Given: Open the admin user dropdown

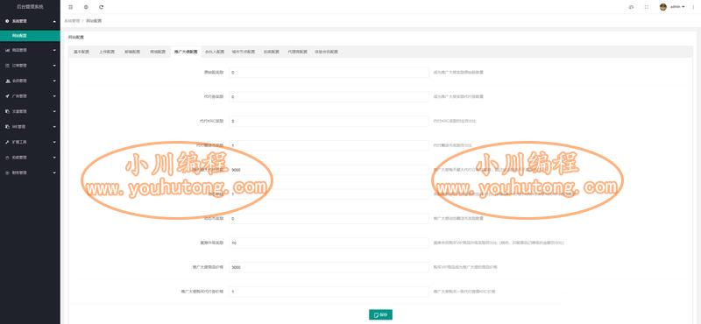Looking at the screenshot, I should (677, 7).
